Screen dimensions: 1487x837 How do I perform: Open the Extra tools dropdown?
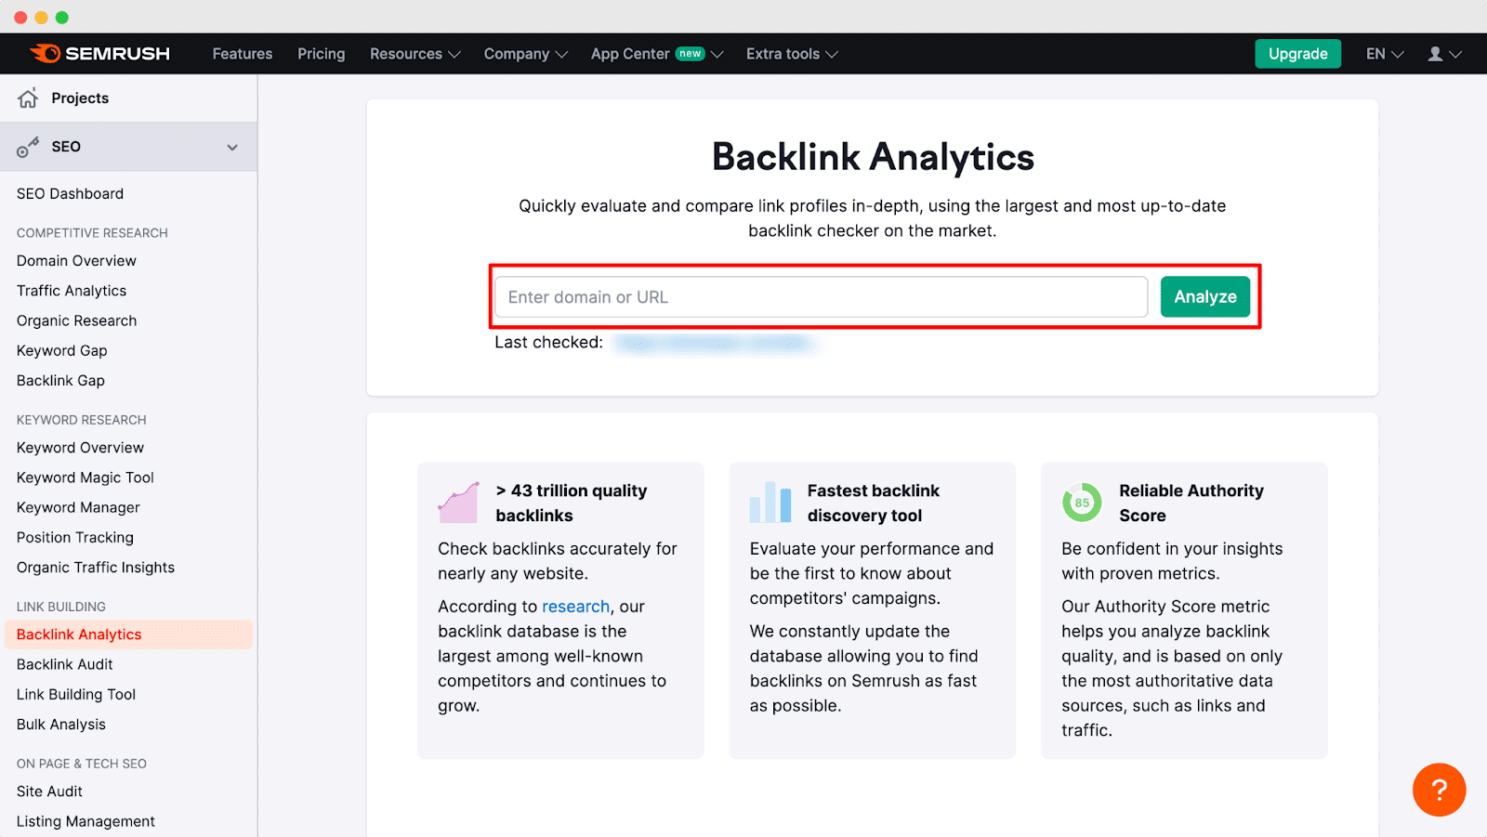click(791, 53)
